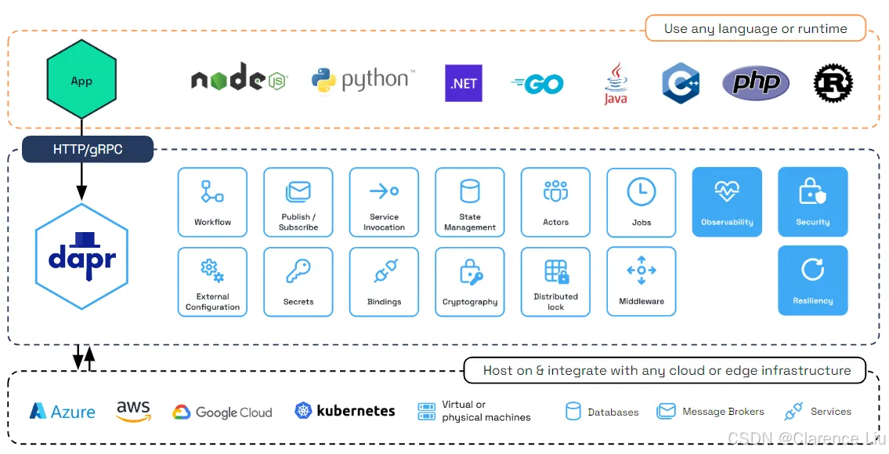This screenshot has width=889, height=454.
Task: Click the Databases cylinder icon
Action: click(573, 412)
